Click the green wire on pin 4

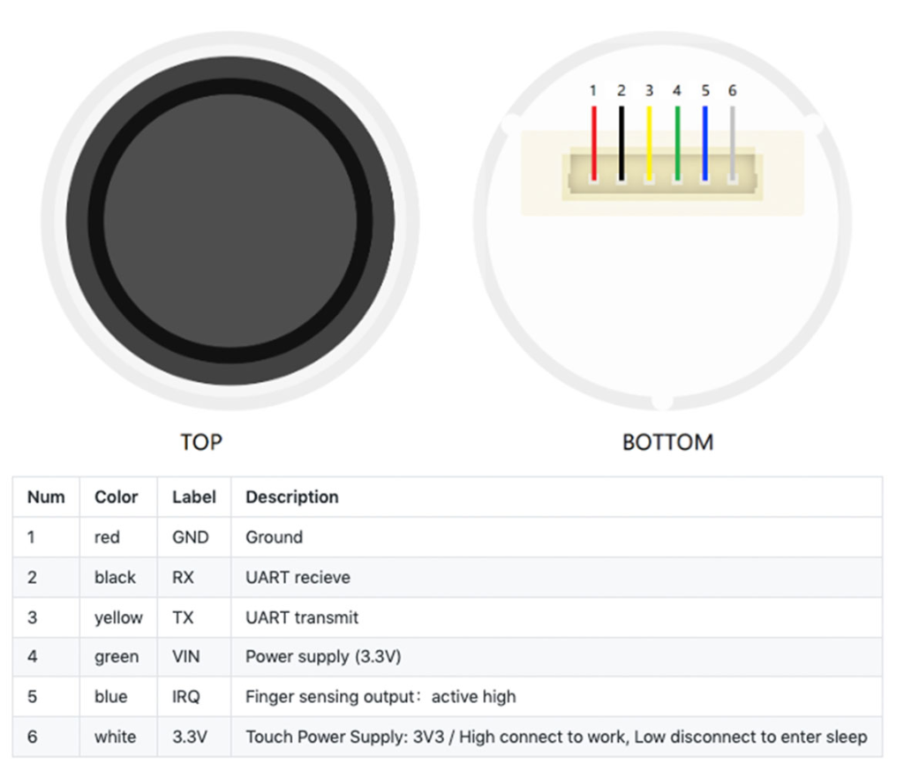(677, 143)
